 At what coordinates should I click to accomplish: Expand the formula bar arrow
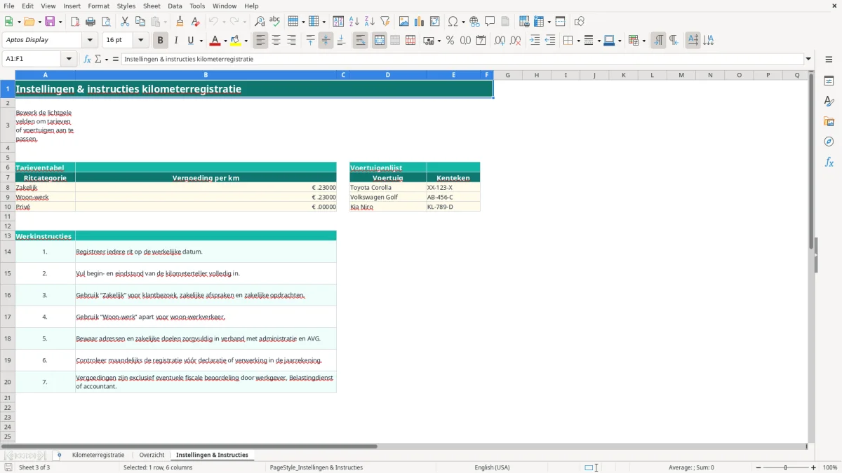click(808, 59)
